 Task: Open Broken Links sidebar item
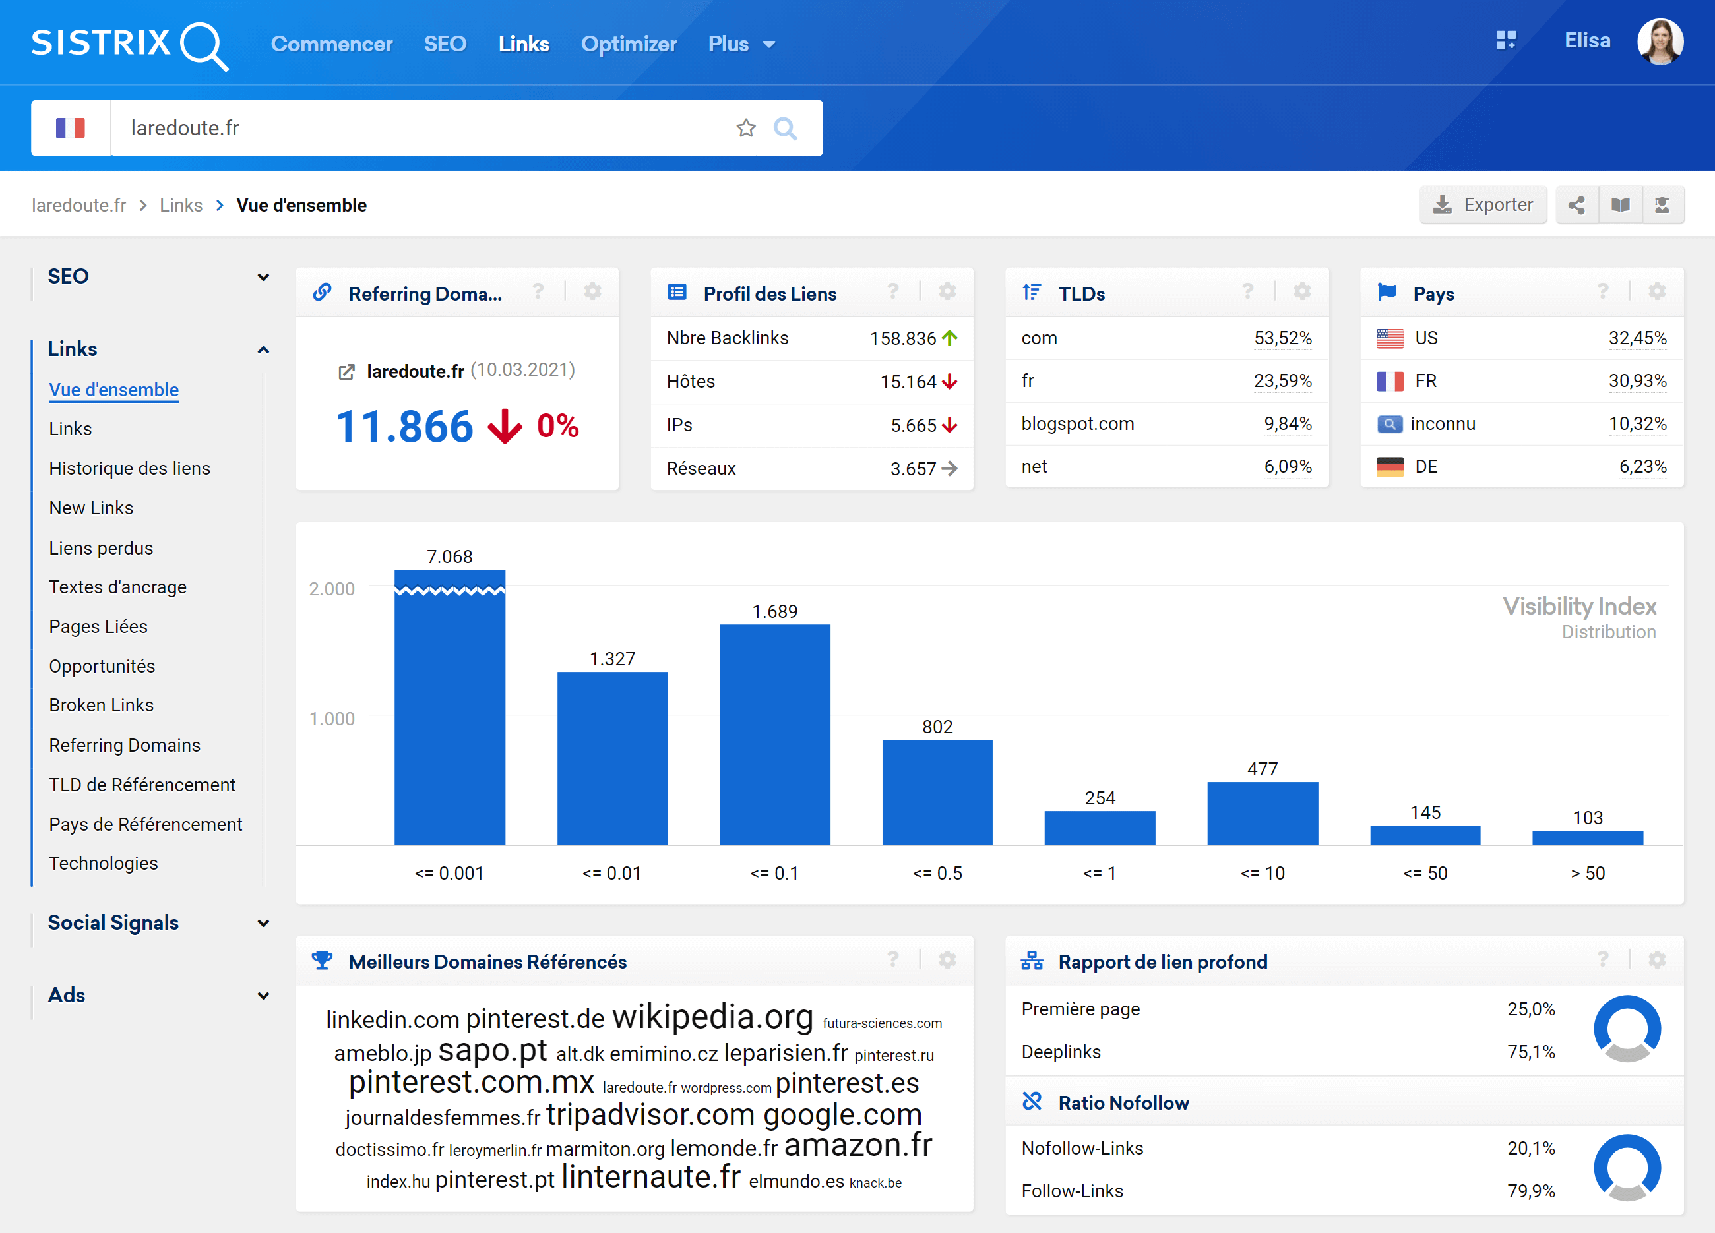[x=102, y=706]
